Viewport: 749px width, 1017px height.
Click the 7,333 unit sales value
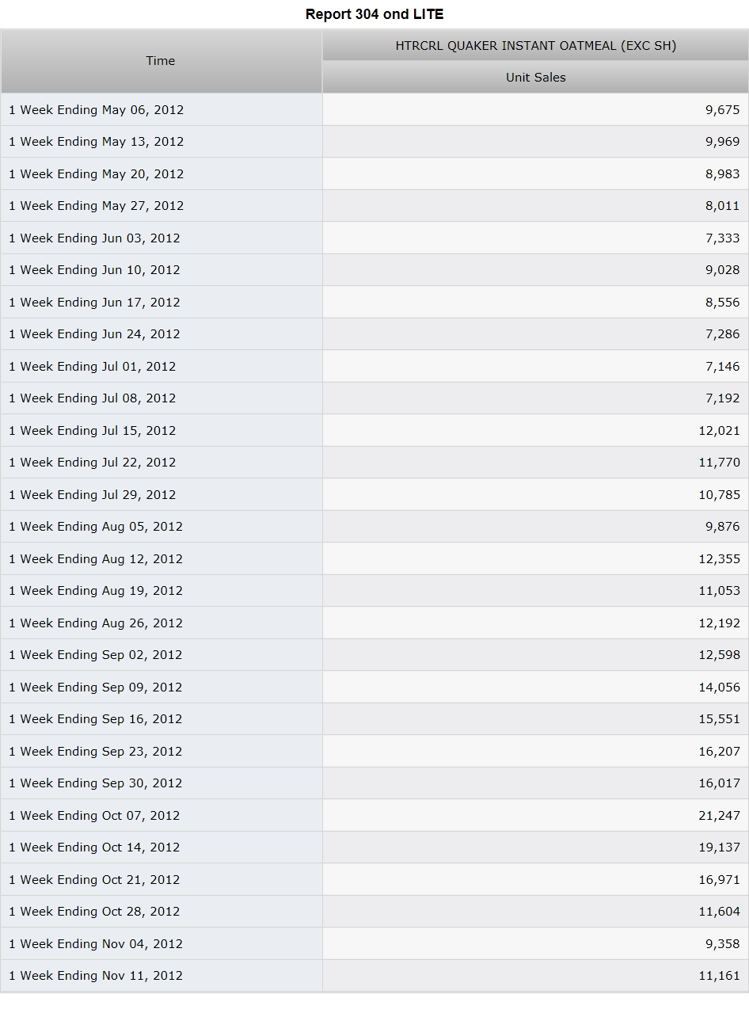pos(722,238)
